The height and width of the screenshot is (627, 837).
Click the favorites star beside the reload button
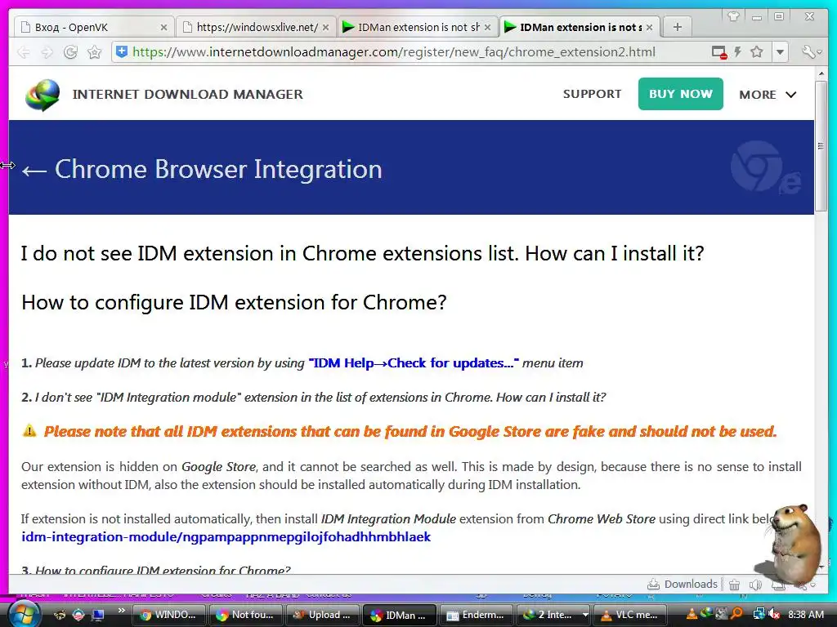[95, 52]
